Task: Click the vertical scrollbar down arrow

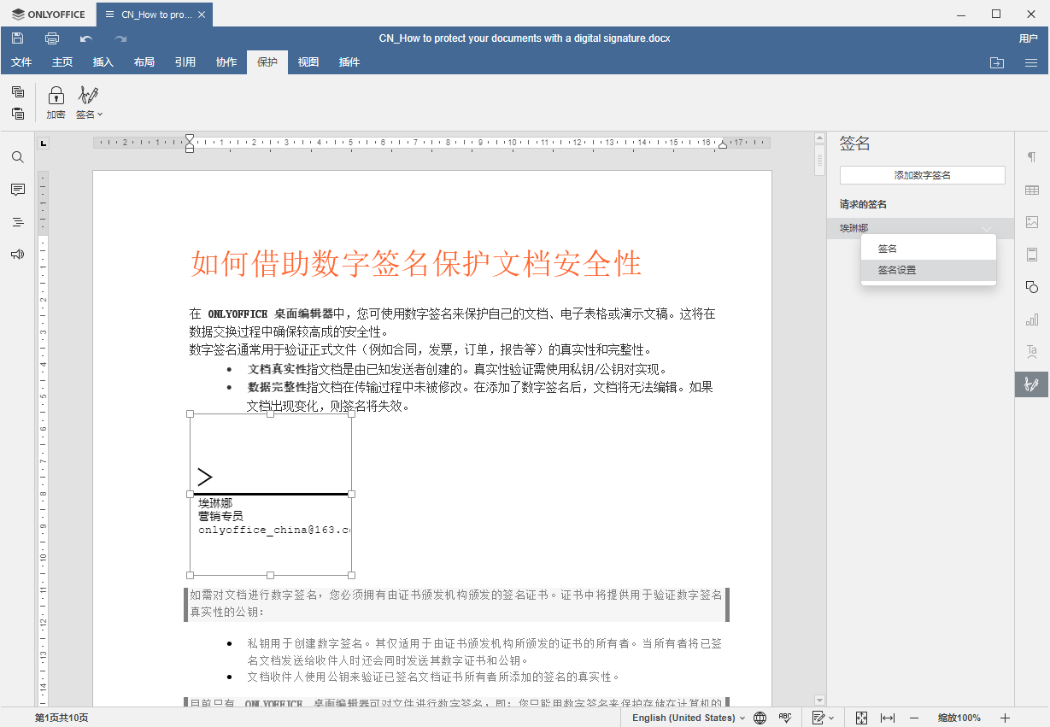Action: point(819,701)
